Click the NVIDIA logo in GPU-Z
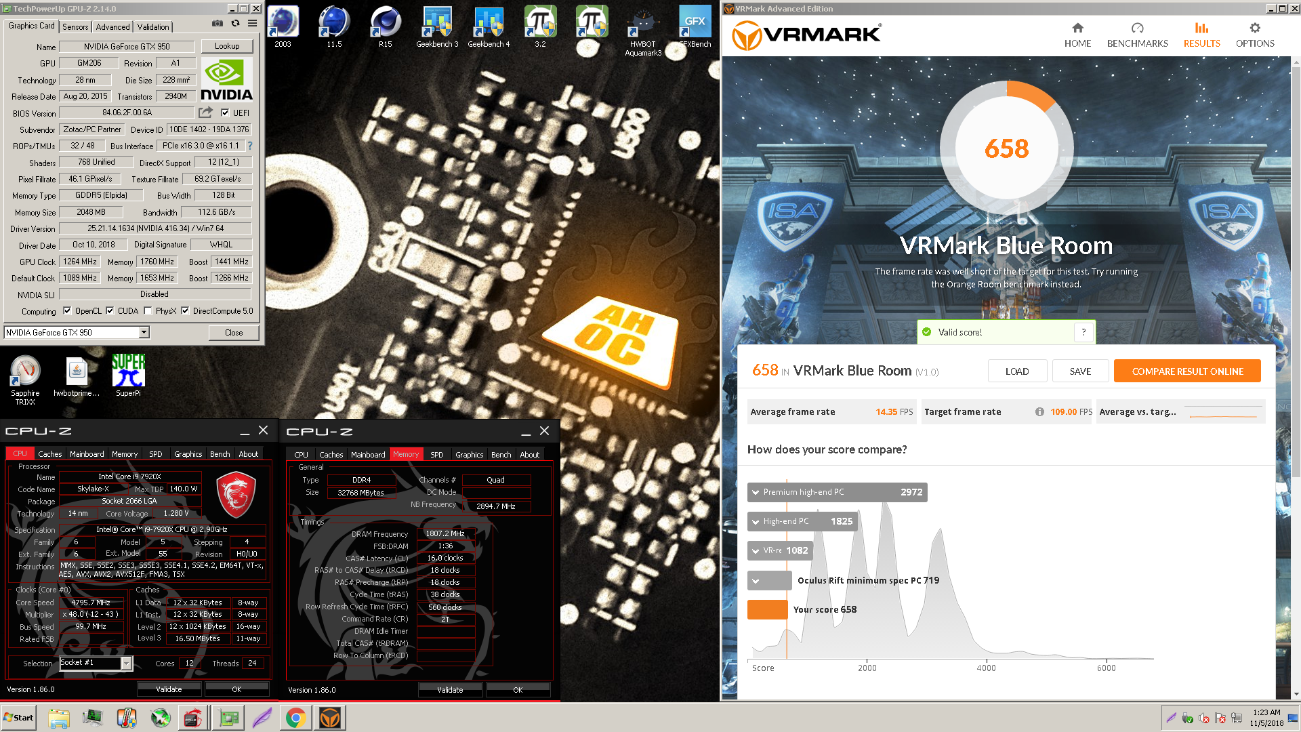 (x=226, y=80)
